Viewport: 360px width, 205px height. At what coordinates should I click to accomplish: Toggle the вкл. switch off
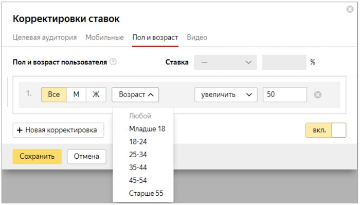coord(326,131)
